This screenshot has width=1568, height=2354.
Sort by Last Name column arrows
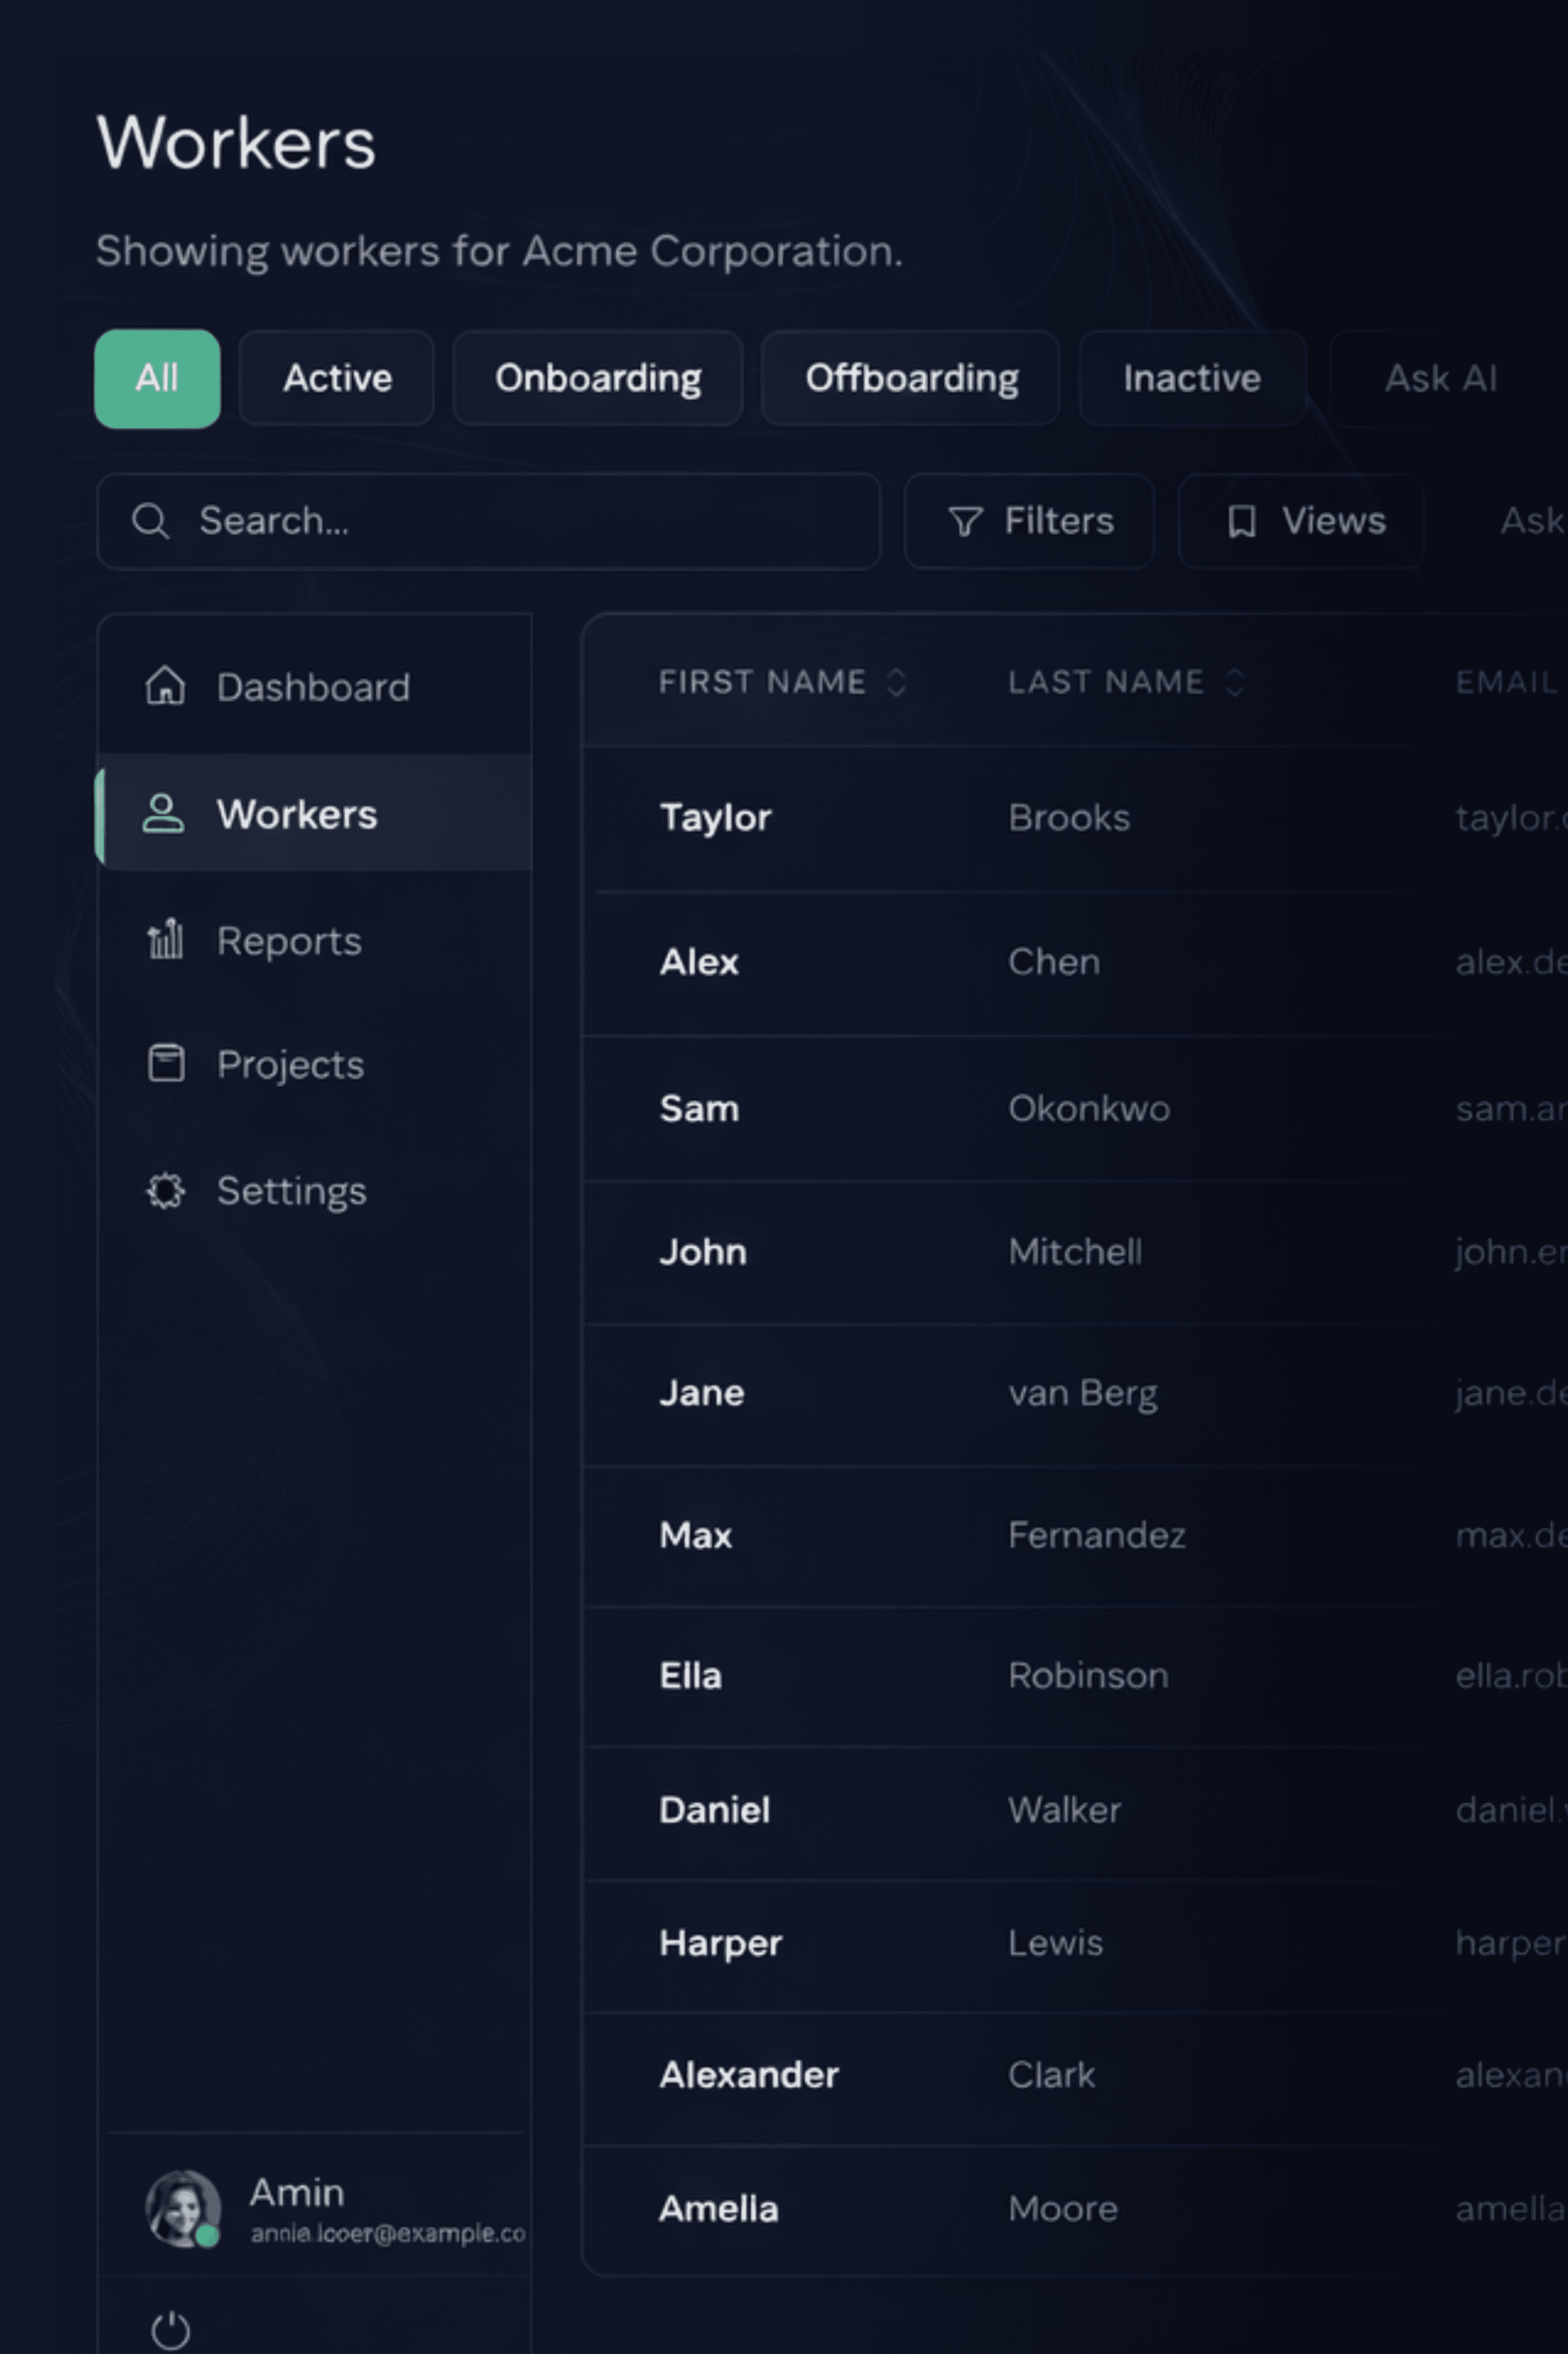pyautogui.click(x=1234, y=682)
